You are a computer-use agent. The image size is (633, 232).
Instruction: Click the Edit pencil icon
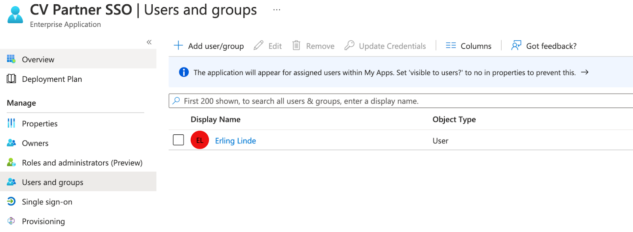(x=258, y=45)
